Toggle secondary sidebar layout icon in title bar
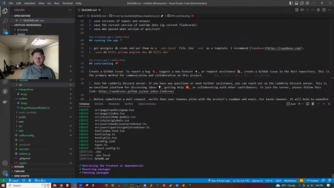This screenshot has height=188, width=334. pos(302,3)
